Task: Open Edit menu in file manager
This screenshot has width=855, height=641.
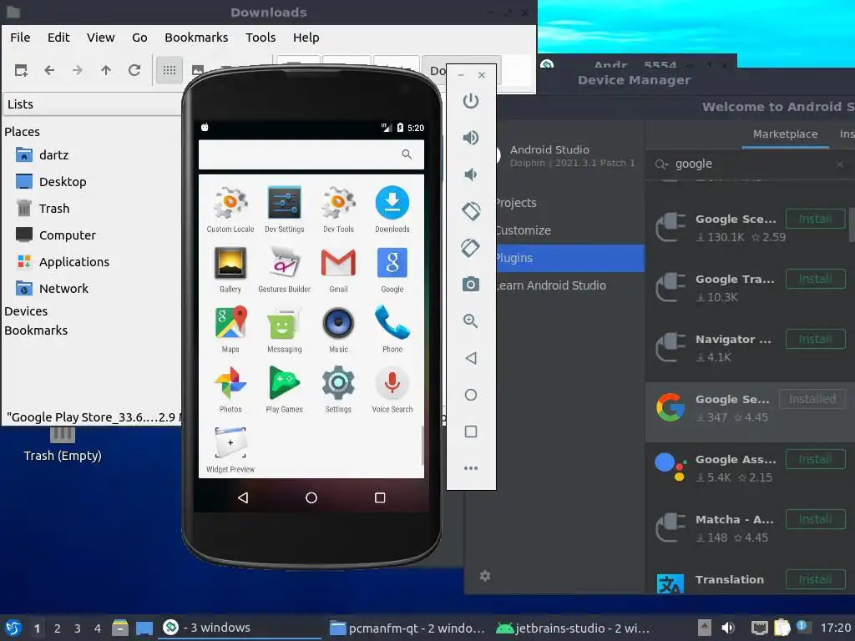Action: 58,38
